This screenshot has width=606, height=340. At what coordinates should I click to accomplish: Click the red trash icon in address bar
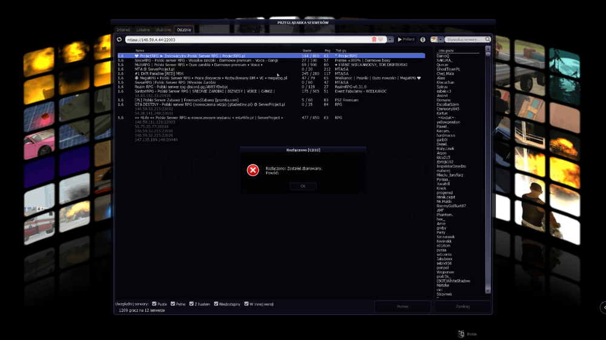pos(374,39)
